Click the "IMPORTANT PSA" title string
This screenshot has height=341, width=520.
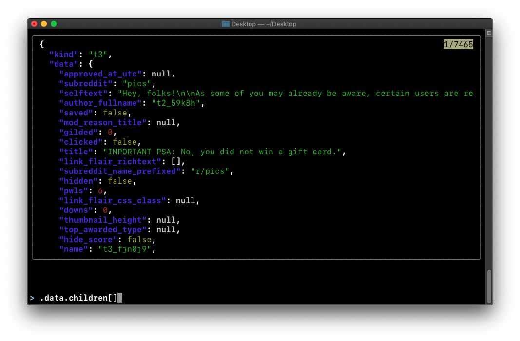point(222,152)
